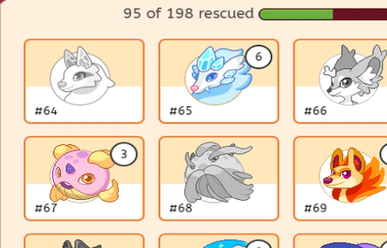This screenshot has width=387, height=248.
Task: Click the #68 card label
Action: coord(180,208)
